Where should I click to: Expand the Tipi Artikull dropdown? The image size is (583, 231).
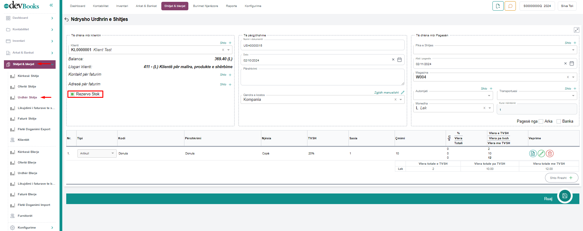[112, 153]
